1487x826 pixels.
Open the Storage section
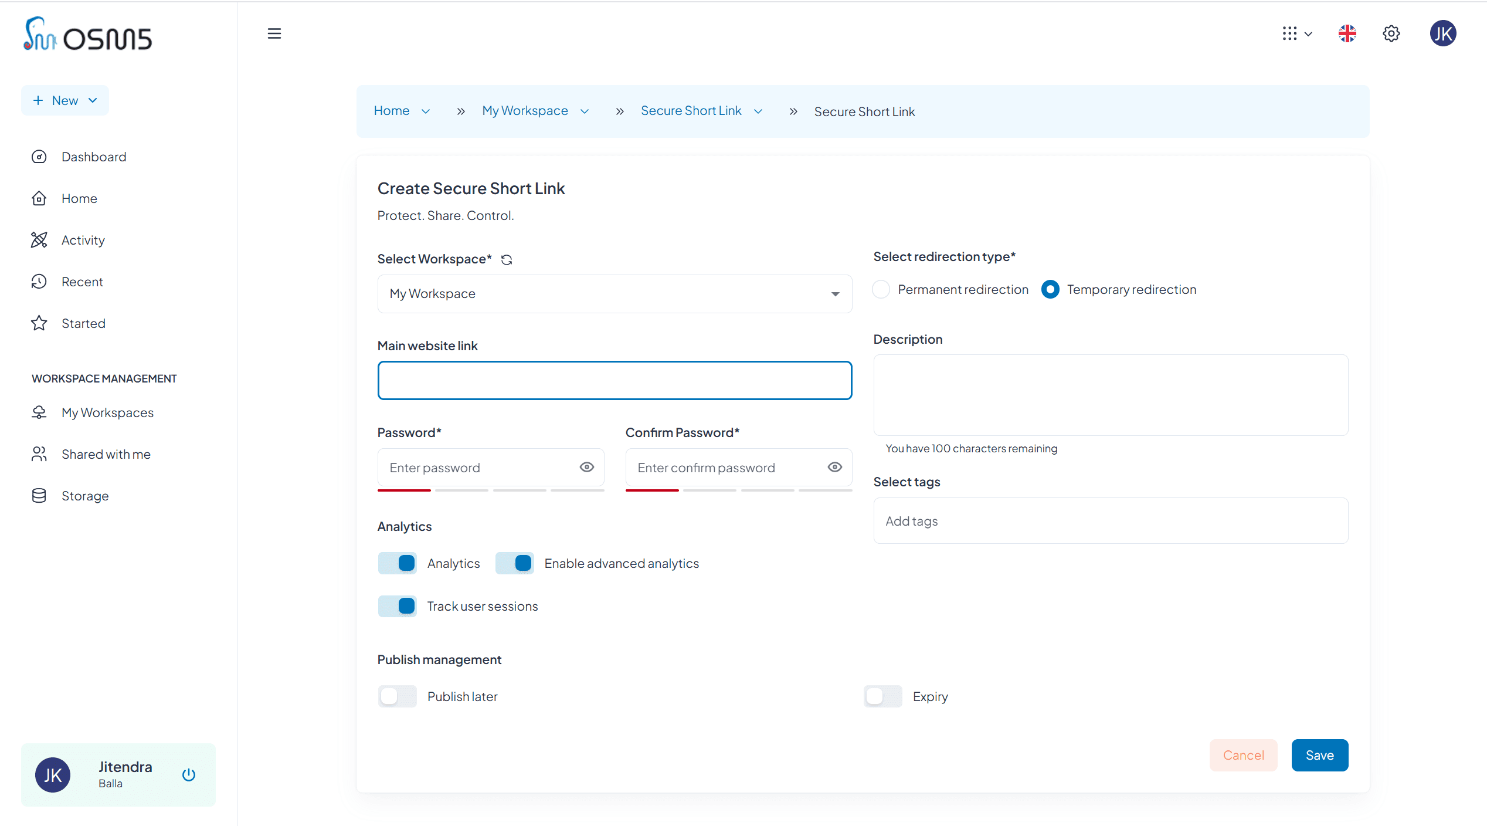[x=85, y=495]
